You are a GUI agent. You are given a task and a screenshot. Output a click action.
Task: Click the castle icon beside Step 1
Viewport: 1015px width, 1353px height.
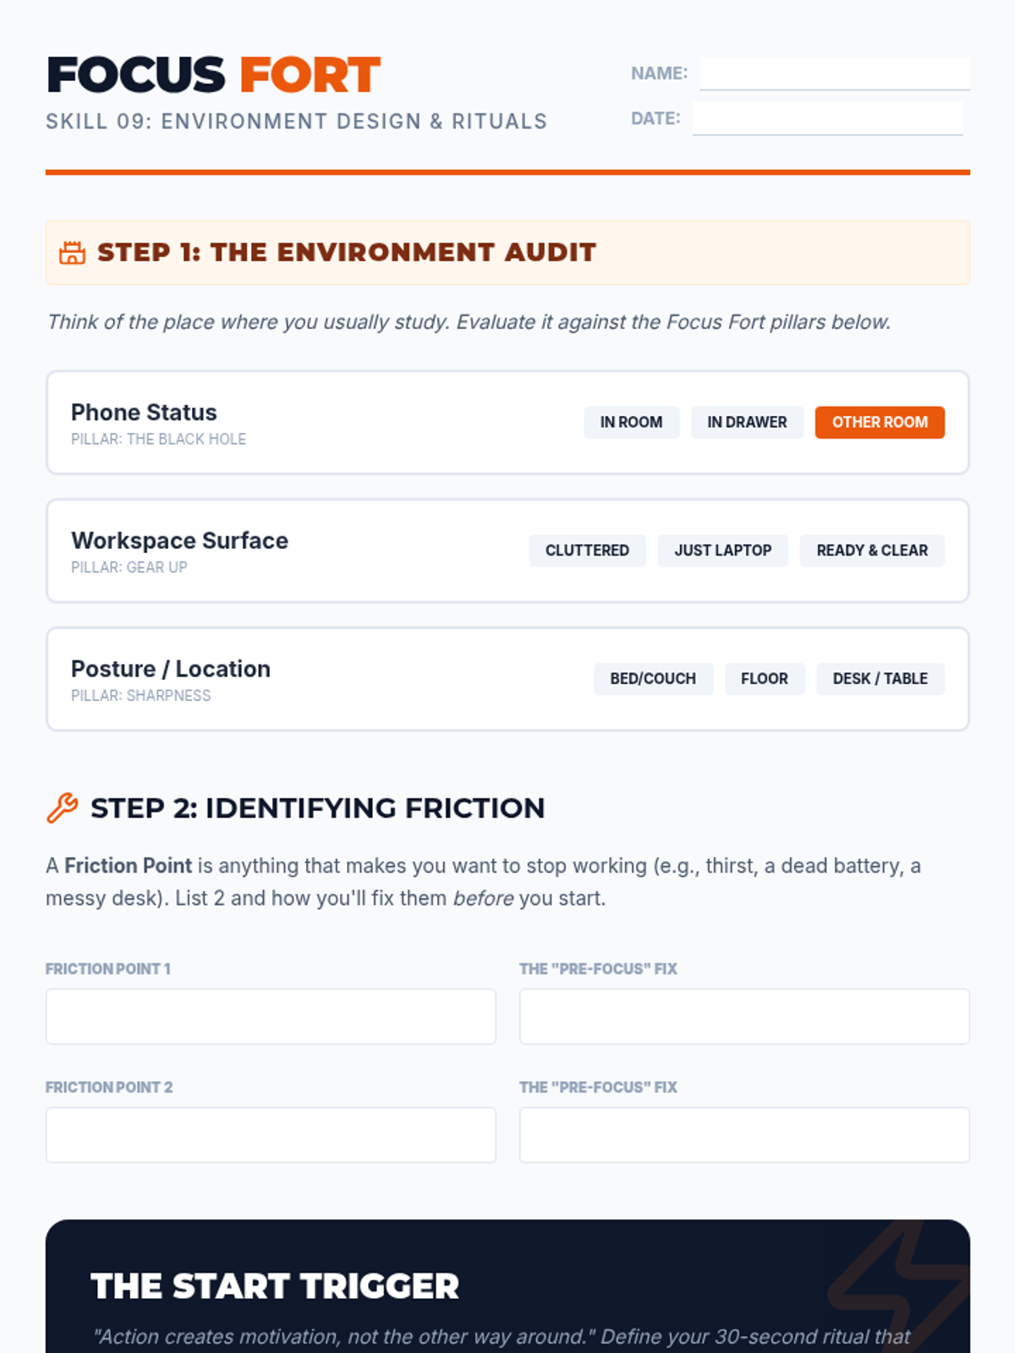(x=72, y=253)
